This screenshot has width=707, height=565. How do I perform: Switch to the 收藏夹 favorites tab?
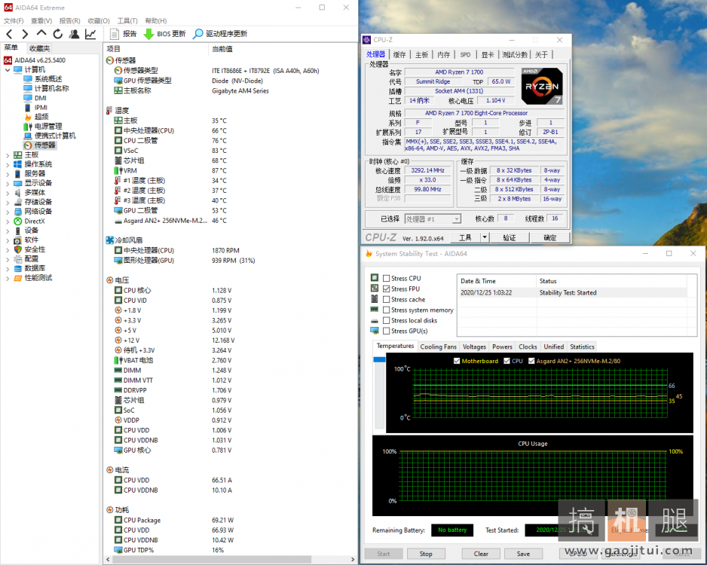(x=40, y=48)
